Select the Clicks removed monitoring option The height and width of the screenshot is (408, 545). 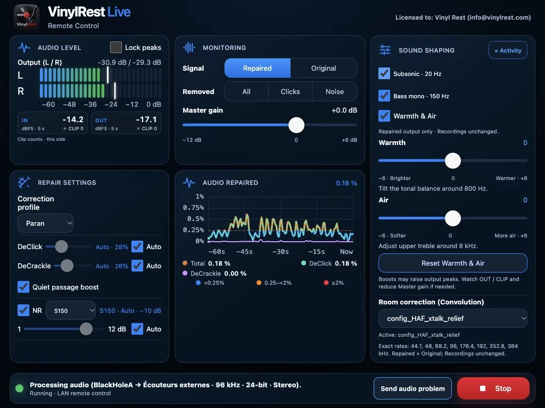(x=290, y=91)
